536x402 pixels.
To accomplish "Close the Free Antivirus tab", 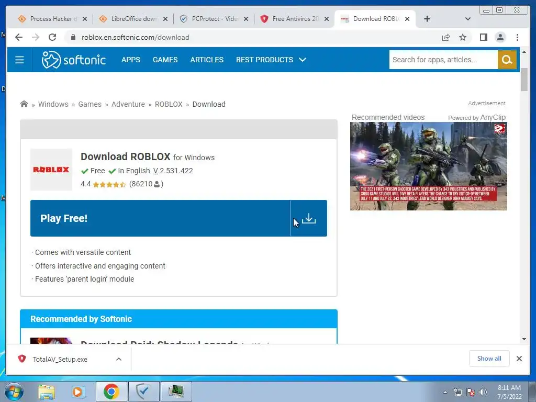I will pyautogui.click(x=327, y=19).
